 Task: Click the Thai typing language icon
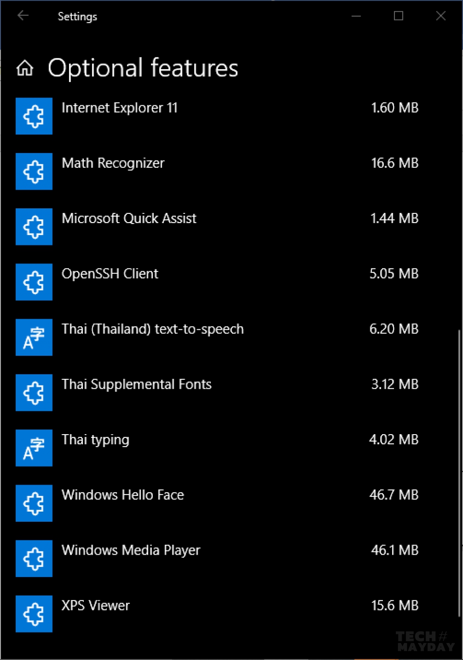(x=34, y=448)
